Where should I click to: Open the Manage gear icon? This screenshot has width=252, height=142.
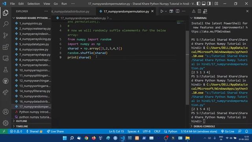[x=6, y=123]
